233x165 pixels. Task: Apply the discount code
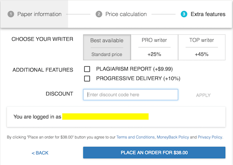pyautogui.click(x=203, y=95)
